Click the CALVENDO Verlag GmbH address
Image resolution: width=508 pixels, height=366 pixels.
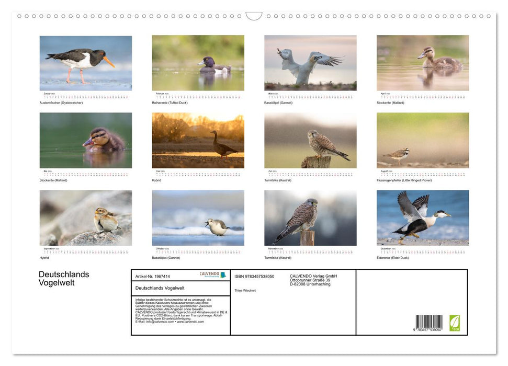pyautogui.click(x=313, y=280)
